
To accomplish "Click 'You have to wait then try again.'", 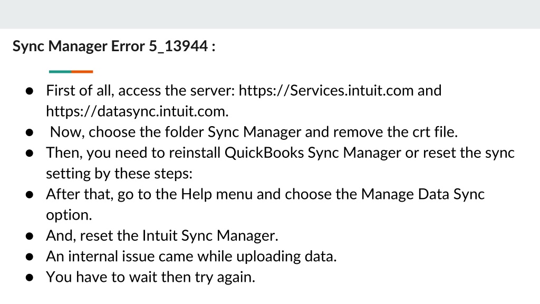I will point(150,277).
